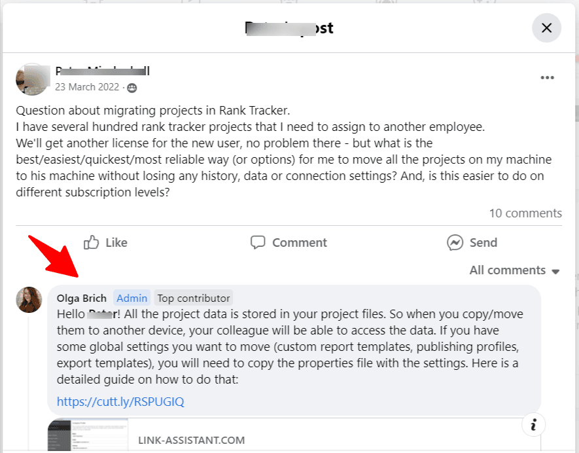Click the Top contributor badge

tap(194, 298)
